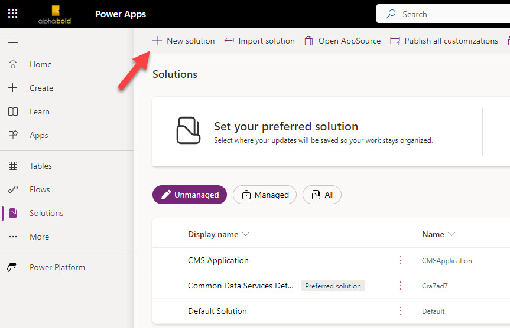
Task: Click the More ellipsis icon in sidebar
Action: [x=13, y=237]
